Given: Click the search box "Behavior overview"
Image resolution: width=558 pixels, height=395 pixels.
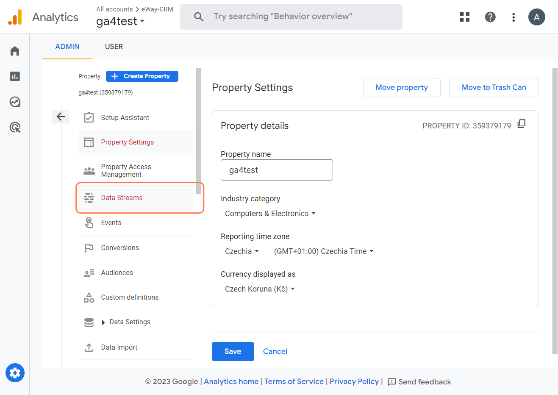Looking at the screenshot, I should coord(291,17).
